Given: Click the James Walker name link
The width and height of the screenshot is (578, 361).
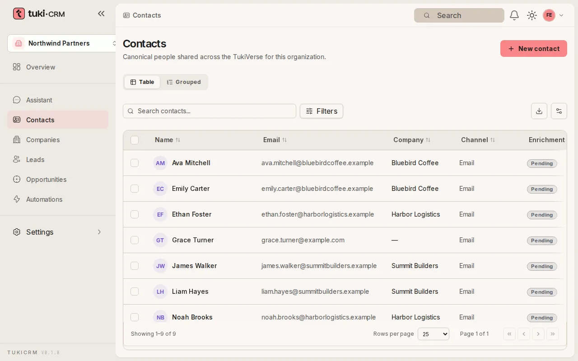Looking at the screenshot, I should pos(194,266).
